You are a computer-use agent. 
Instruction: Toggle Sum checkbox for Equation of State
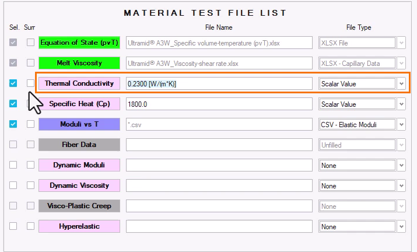pyautogui.click(x=30, y=43)
